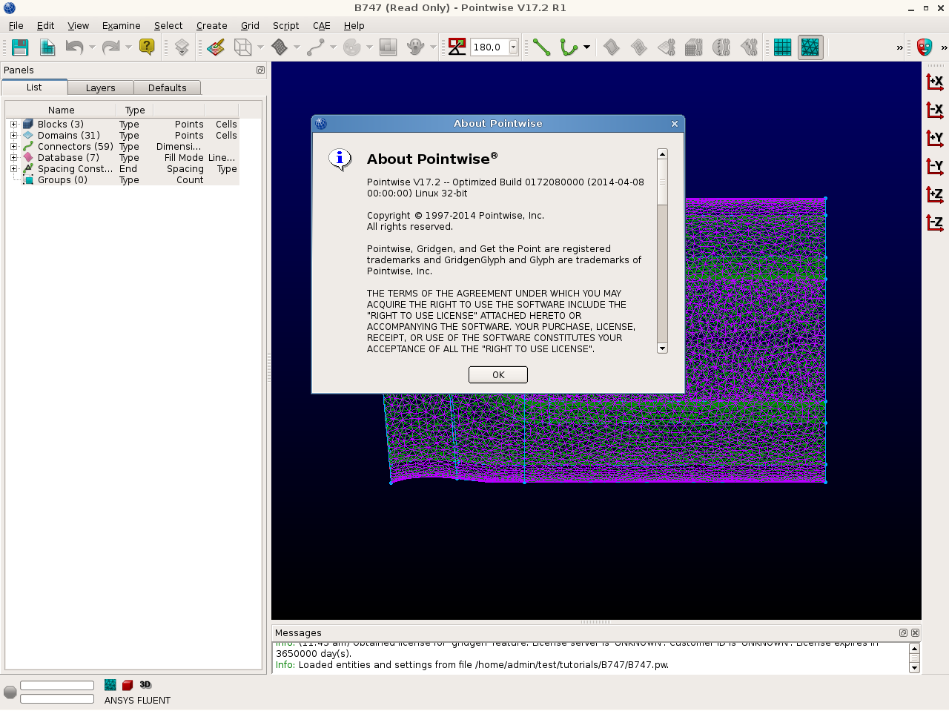949x711 pixels.
Task: Open the File menu
Action: (x=16, y=25)
